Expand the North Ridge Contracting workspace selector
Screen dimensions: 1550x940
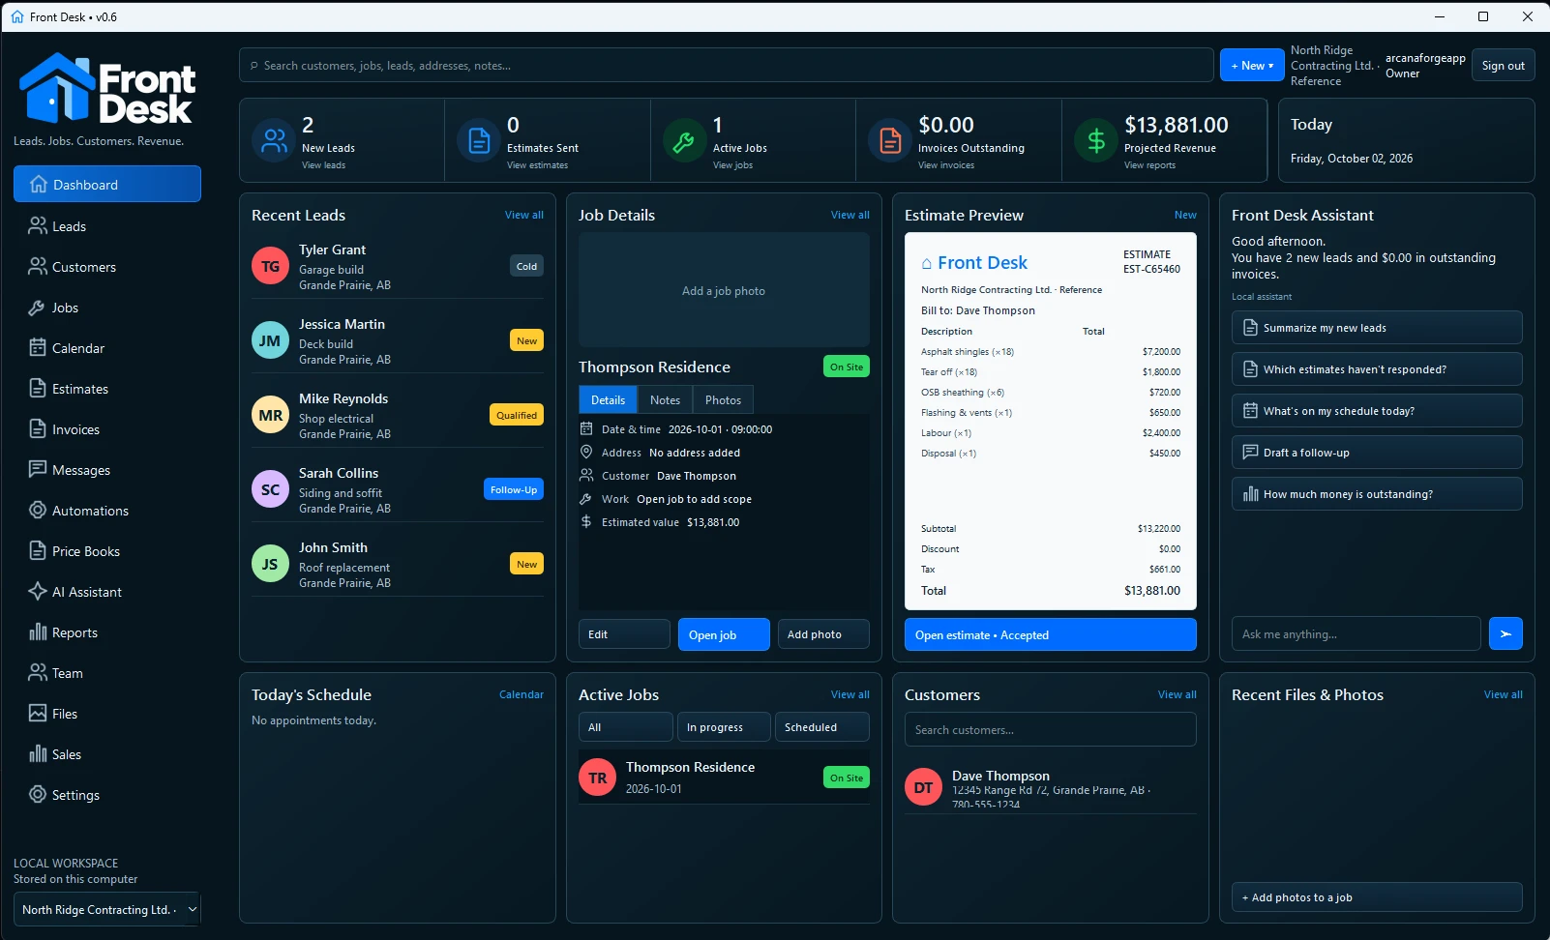click(106, 909)
